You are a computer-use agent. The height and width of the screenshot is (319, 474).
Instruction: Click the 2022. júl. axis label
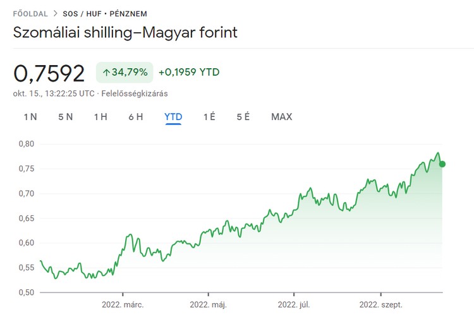click(x=294, y=304)
